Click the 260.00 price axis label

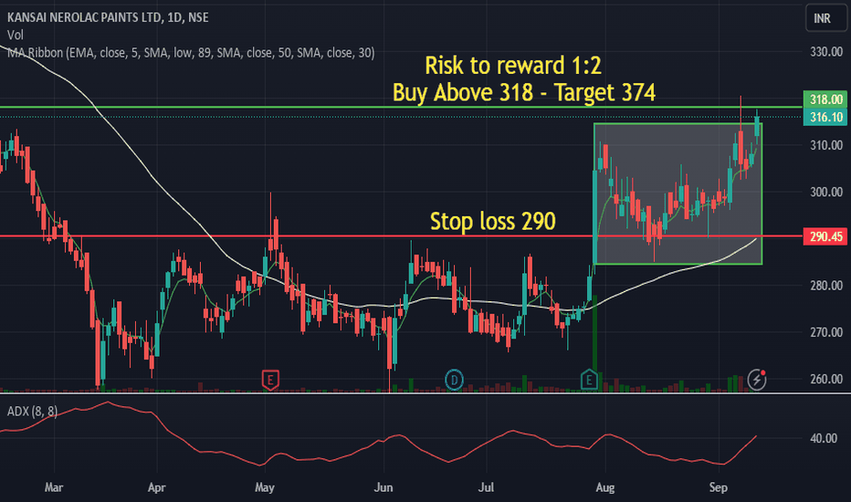click(x=826, y=379)
